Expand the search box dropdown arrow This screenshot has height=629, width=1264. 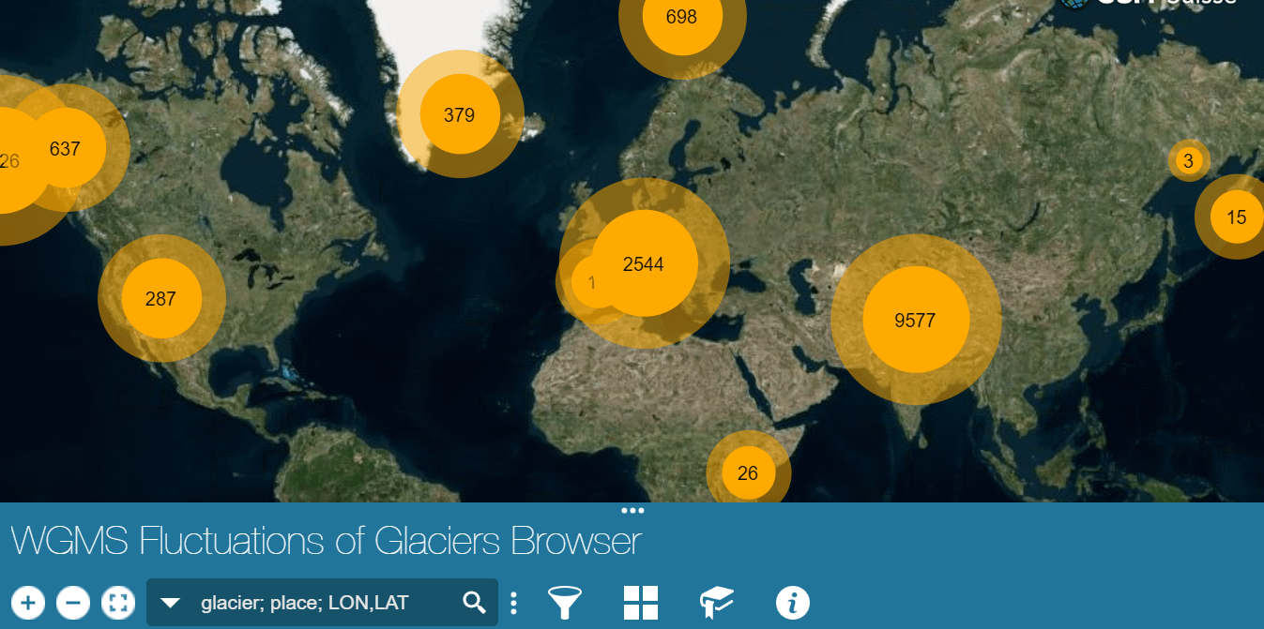[170, 602]
